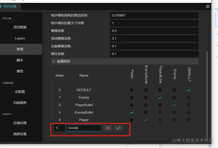Screen dimensions: 218x148
Task: Click the 'Player' row name
Action: click(84, 120)
